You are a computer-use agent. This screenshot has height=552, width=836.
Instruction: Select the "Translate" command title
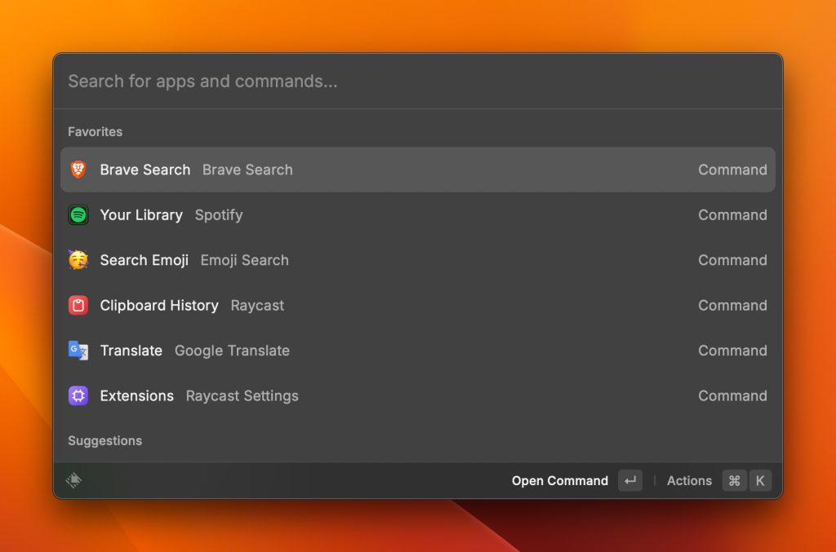131,351
